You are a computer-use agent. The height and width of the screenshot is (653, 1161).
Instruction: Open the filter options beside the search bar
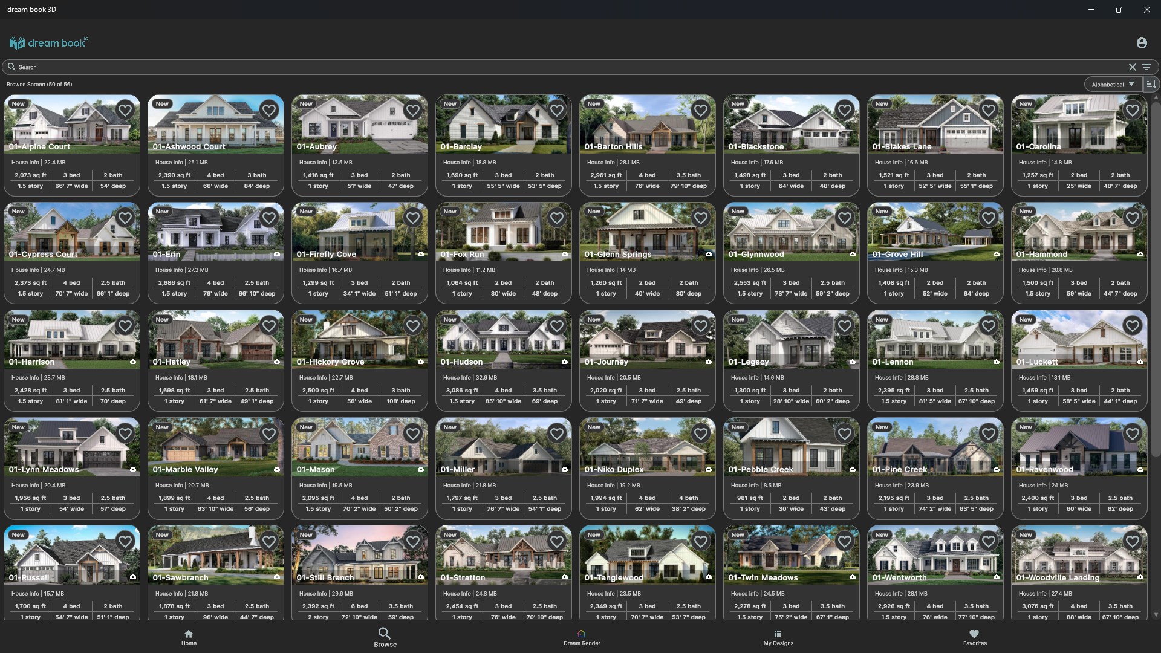point(1147,67)
